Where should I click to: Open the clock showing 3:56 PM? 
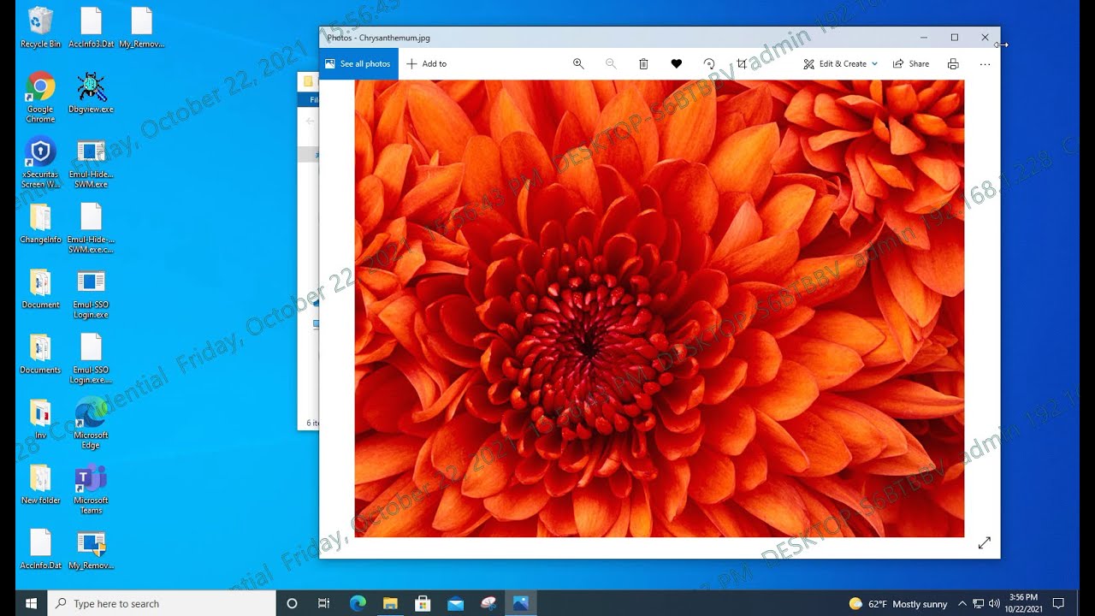(x=1023, y=603)
